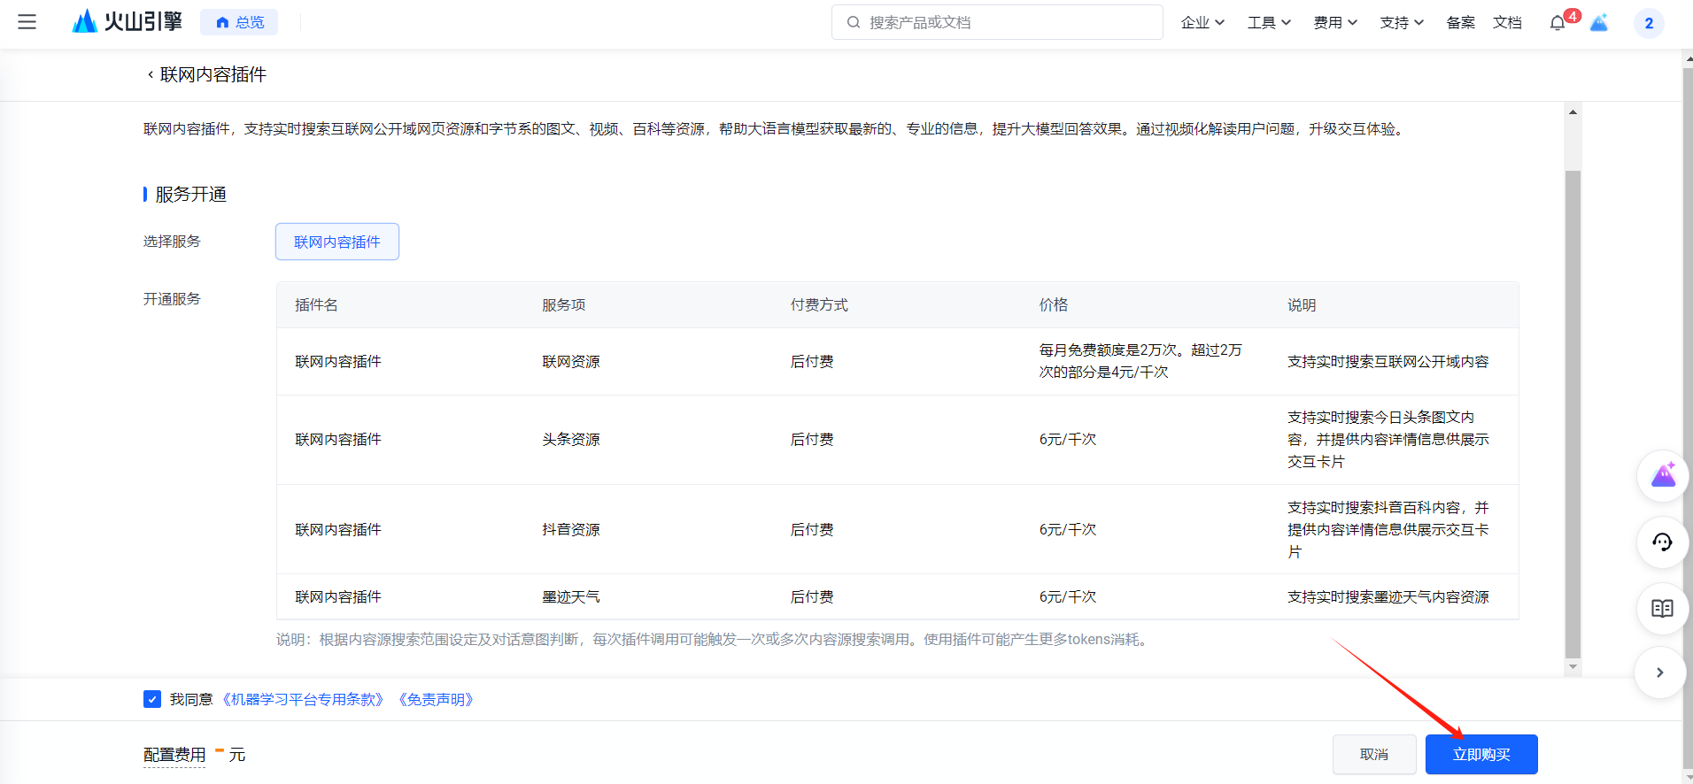
Task: Select the 联网内容插件 service option
Action: coord(336,242)
